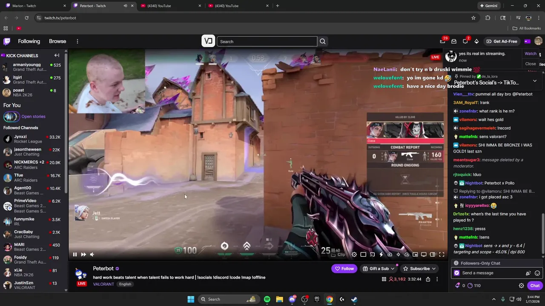Click the VALORANT category link
The height and width of the screenshot is (306, 545).
(x=103, y=284)
